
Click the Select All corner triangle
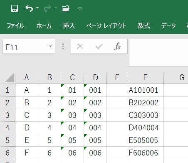tap(9, 78)
